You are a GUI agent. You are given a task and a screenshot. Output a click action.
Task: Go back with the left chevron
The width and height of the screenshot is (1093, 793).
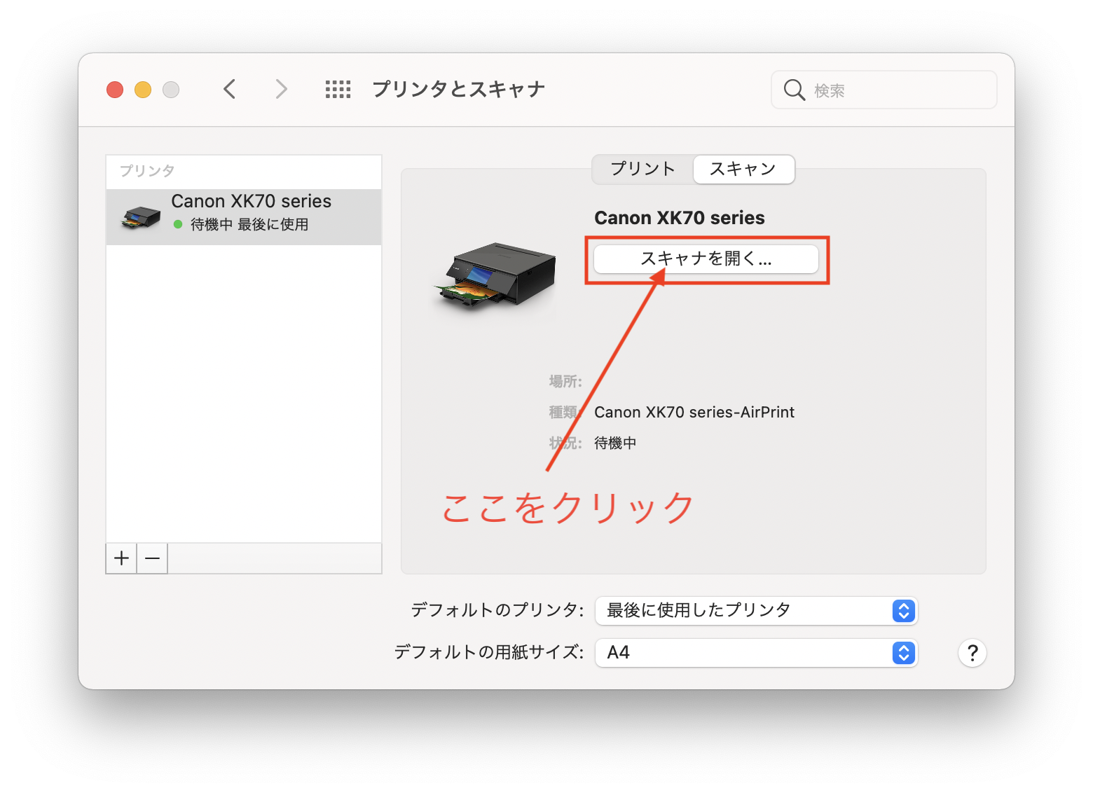[229, 89]
